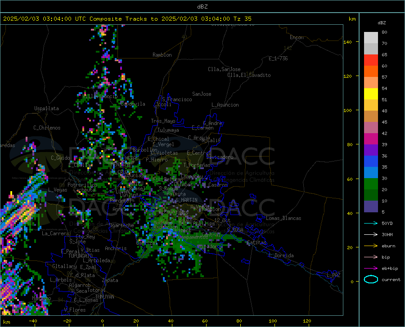Select the bright yellow 51-54 dBZ swatch
Viewport: 405px width, 327px height.
point(371,94)
